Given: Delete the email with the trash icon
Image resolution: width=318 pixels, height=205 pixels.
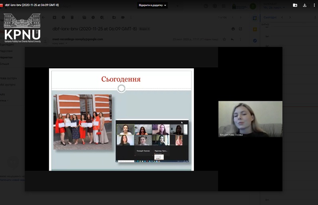Looking at the screenshot, I should pyautogui.click(x=72, y=17).
